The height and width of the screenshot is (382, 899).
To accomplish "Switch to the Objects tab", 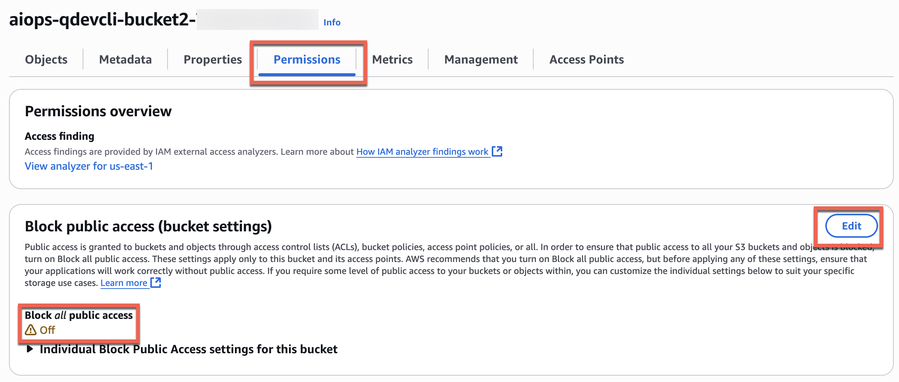I will pos(46,59).
